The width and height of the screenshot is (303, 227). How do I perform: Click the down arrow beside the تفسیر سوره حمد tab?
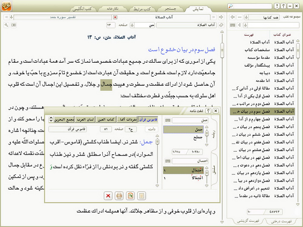point(12,17)
